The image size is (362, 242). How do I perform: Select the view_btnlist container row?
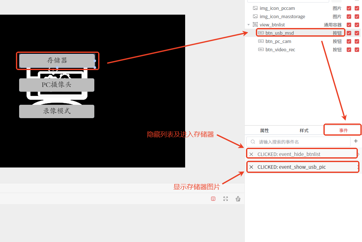click(x=303, y=25)
